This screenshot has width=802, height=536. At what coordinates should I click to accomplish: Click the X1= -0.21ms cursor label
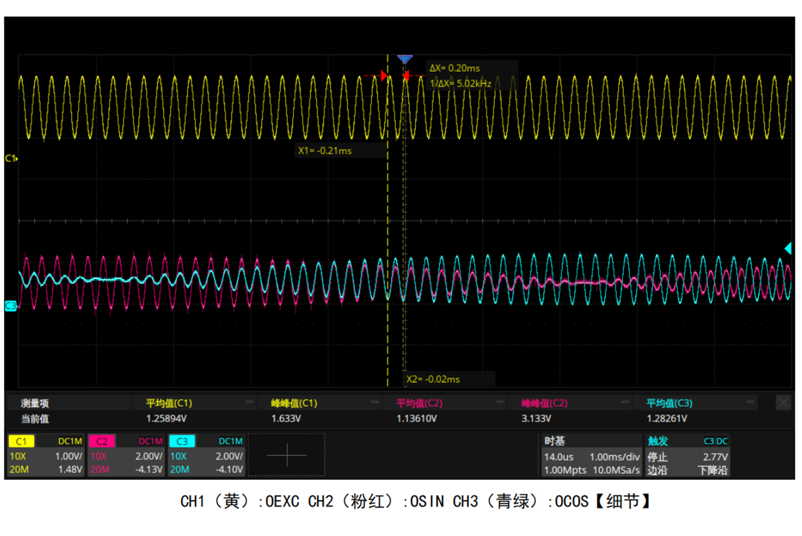[x=325, y=150]
